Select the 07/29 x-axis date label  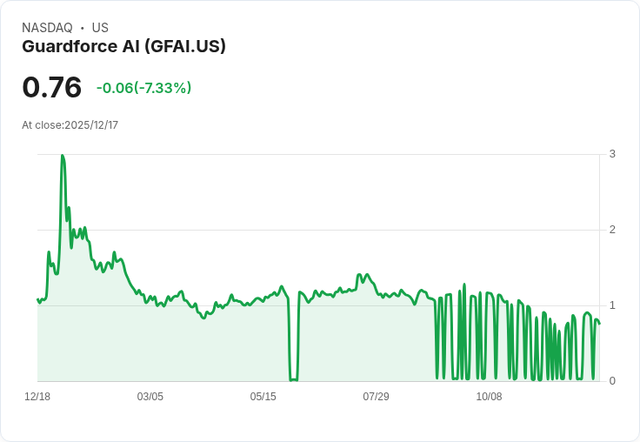click(x=377, y=397)
